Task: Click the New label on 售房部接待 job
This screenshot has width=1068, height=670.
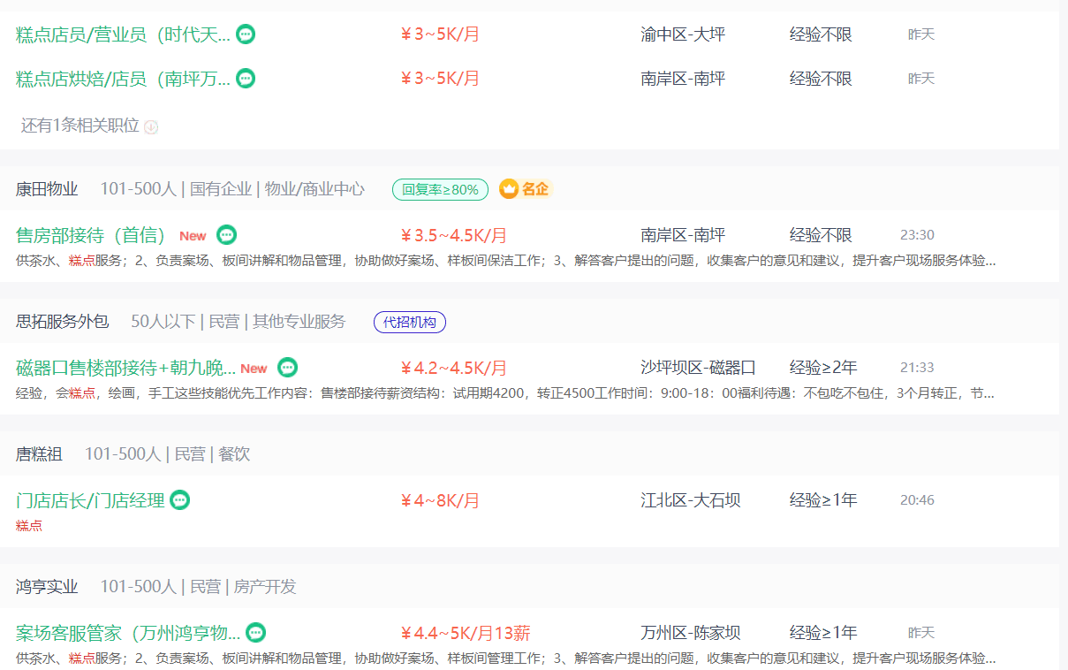Action: [x=193, y=236]
